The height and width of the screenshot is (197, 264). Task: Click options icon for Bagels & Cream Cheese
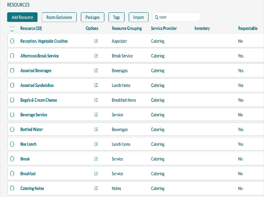96,100
